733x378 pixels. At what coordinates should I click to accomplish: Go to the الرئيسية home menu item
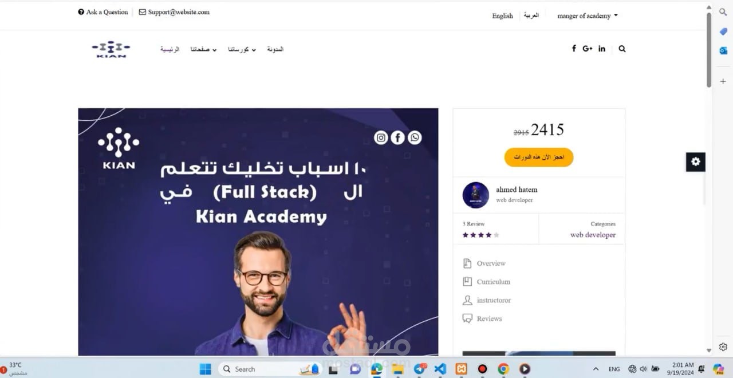(x=170, y=49)
